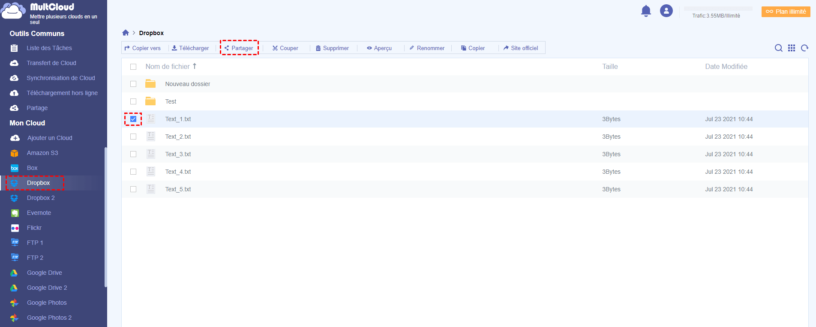
Task: Sort files using the name arrow
Action: click(195, 66)
